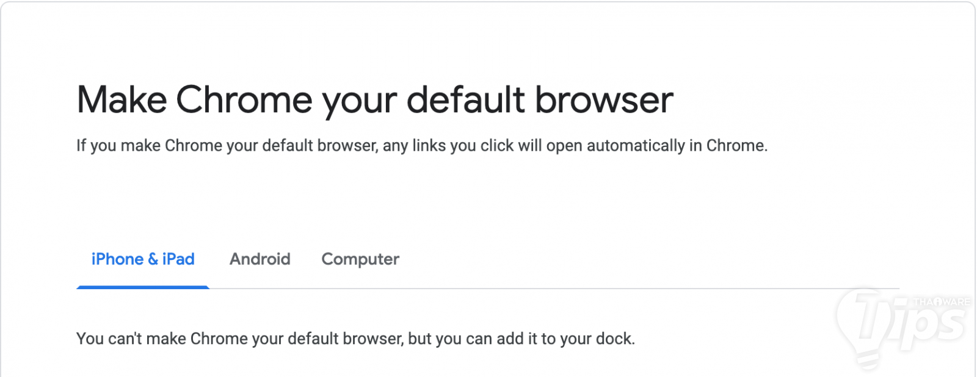Click the word "browser" in the main heading
977x377 pixels.
[605, 99]
